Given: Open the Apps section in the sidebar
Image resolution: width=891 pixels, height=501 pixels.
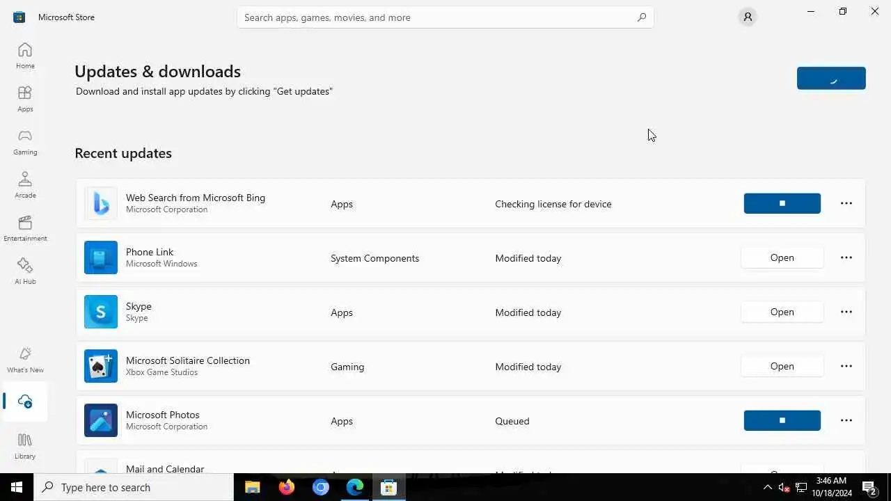Looking at the screenshot, I should (25, 99).
